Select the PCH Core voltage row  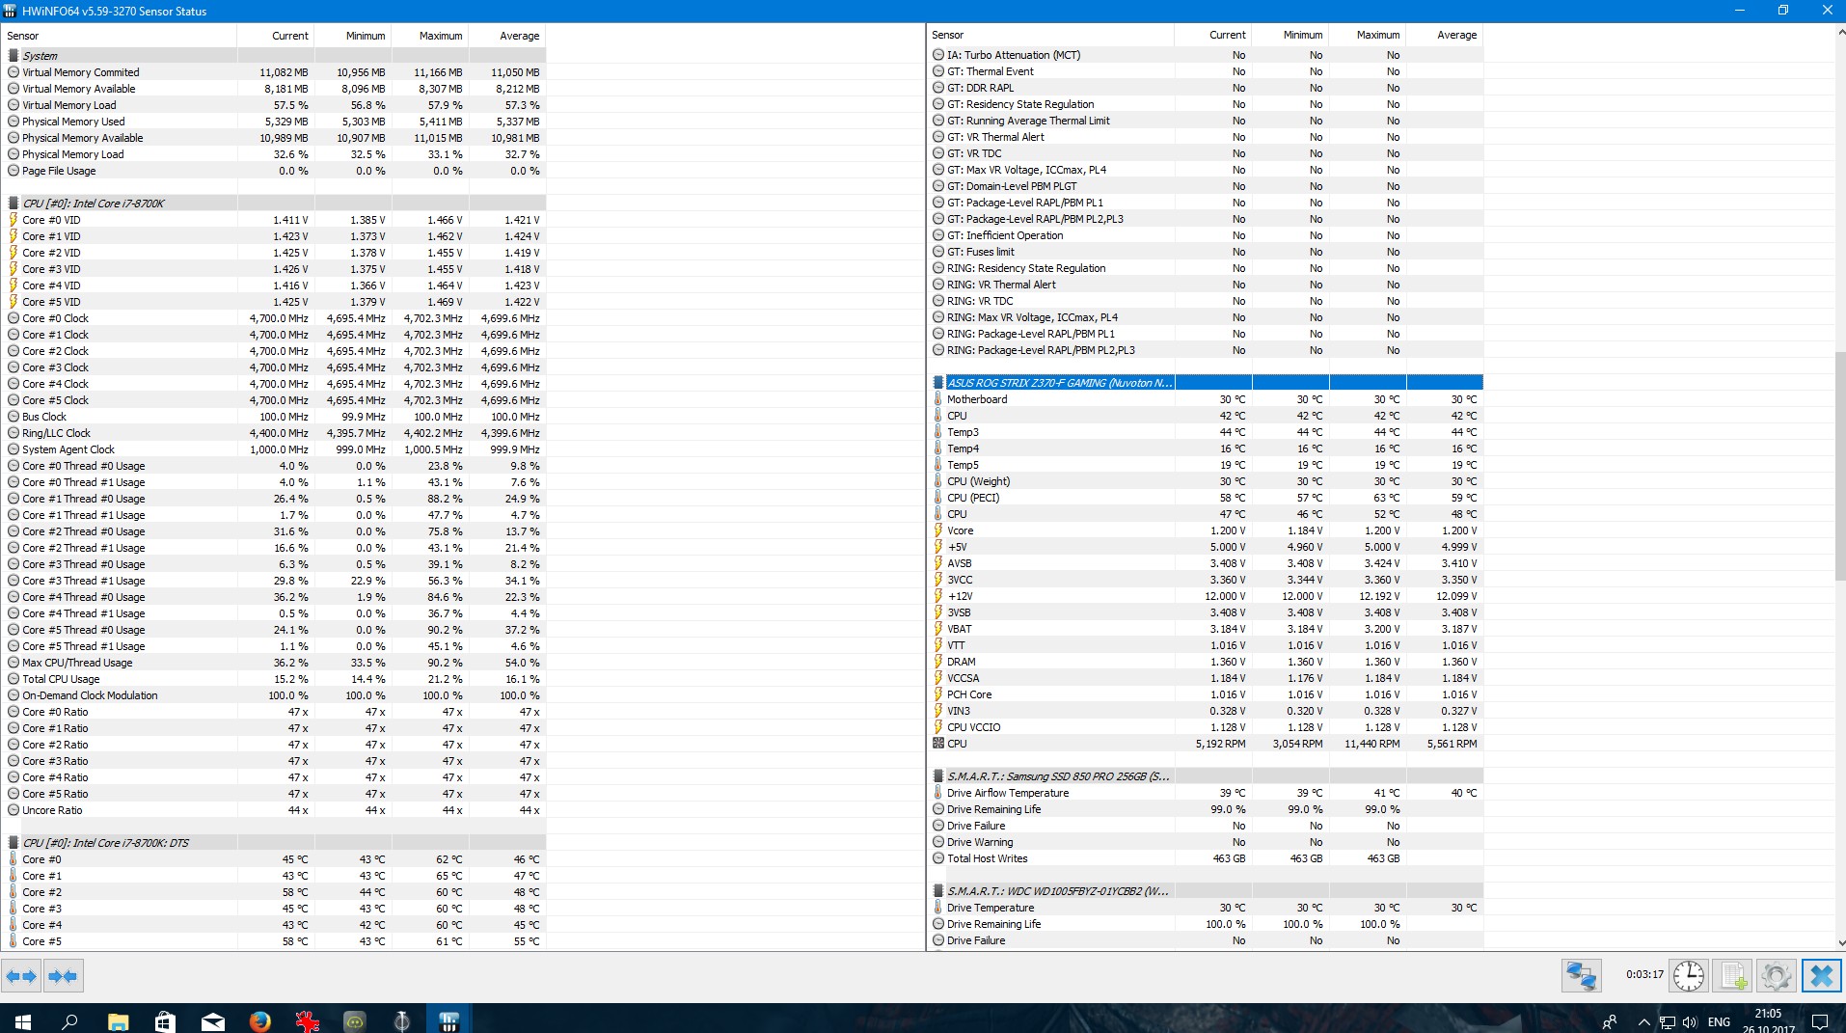(1207, 694)
